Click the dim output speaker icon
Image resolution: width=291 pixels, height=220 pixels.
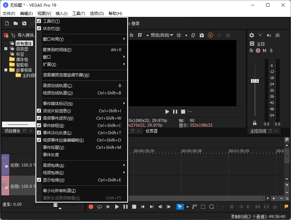point(269,35)
